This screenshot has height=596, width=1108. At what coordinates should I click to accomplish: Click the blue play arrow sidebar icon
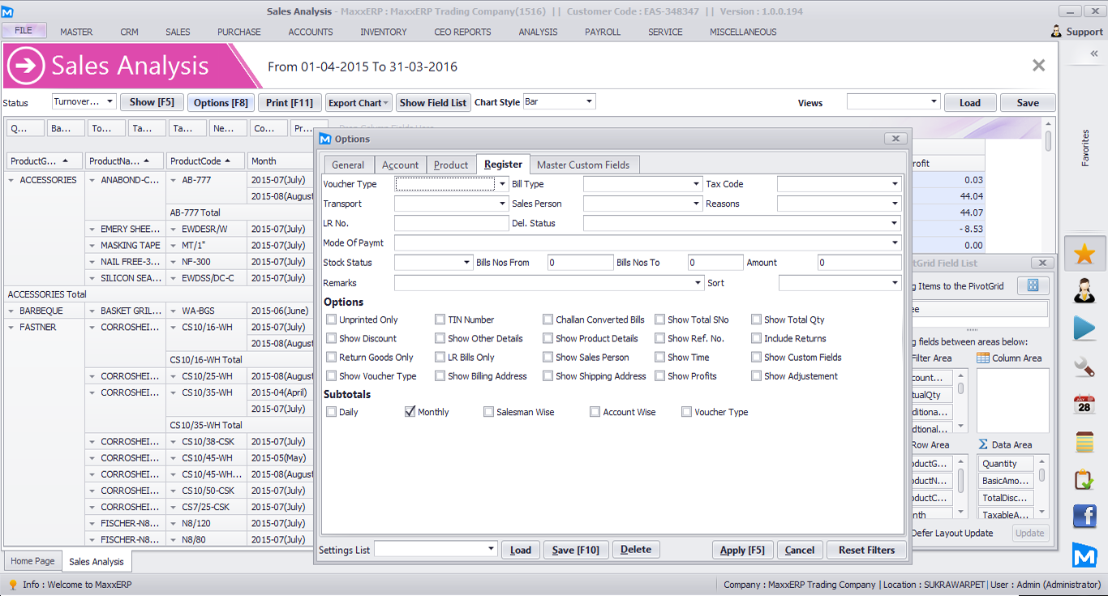[1084, 328]
